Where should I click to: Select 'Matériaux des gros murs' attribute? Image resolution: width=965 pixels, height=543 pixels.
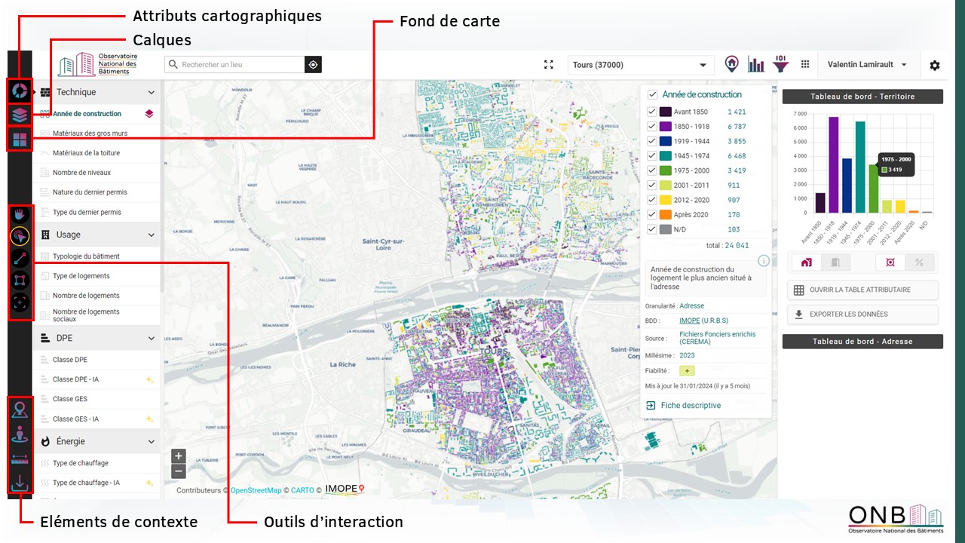(90, 133)
